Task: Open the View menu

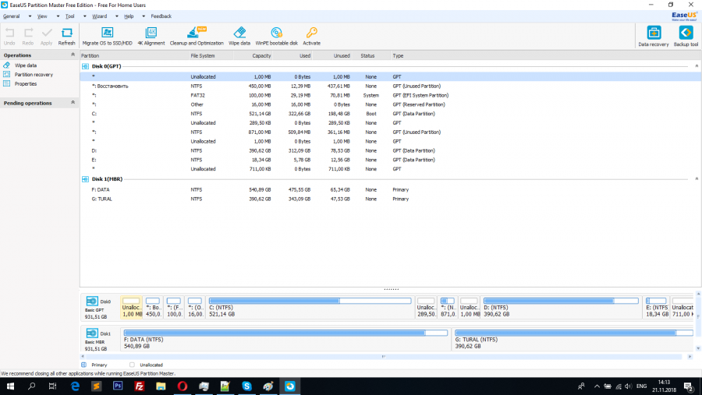Action: 42,16
